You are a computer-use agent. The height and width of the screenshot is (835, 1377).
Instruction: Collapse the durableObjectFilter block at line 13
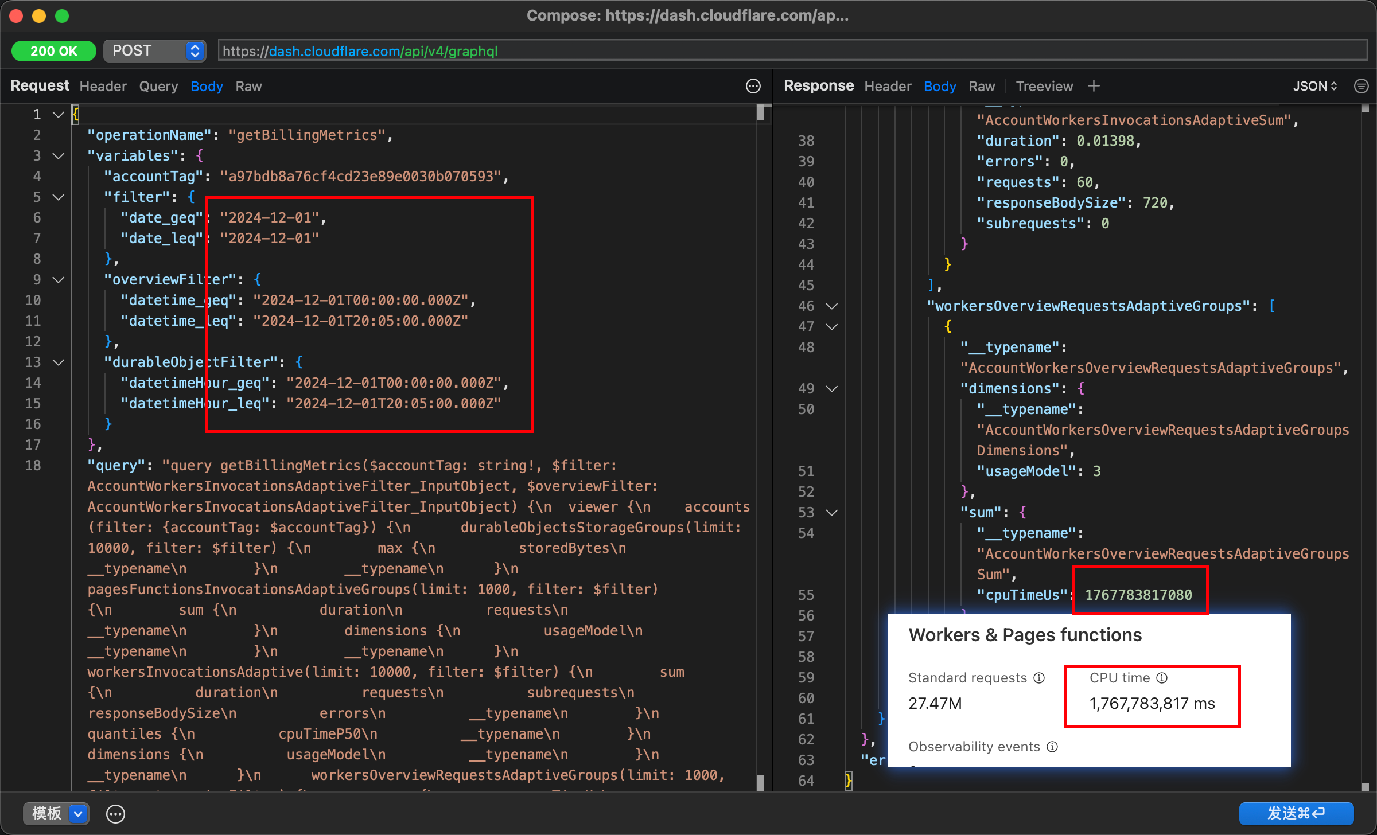pyautogui.click(x=58, y=362)
